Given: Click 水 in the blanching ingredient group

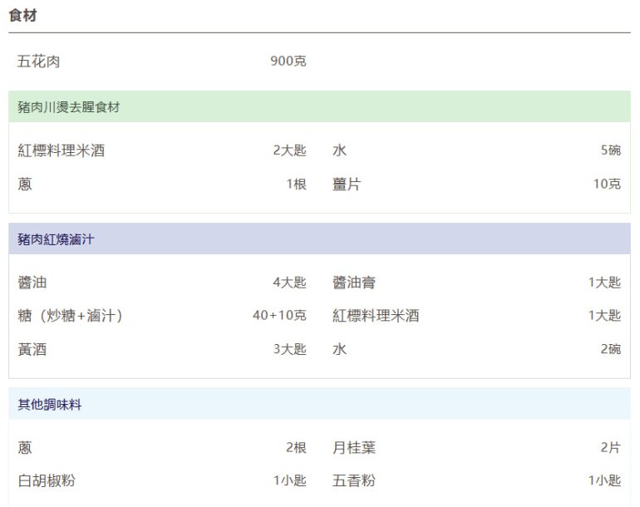Looking at the screenshot, I should tap(339, 150).
